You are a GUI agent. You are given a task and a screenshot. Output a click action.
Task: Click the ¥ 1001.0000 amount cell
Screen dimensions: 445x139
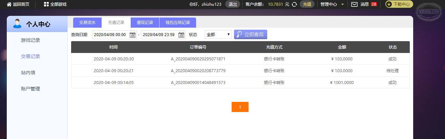coord(342,83)
